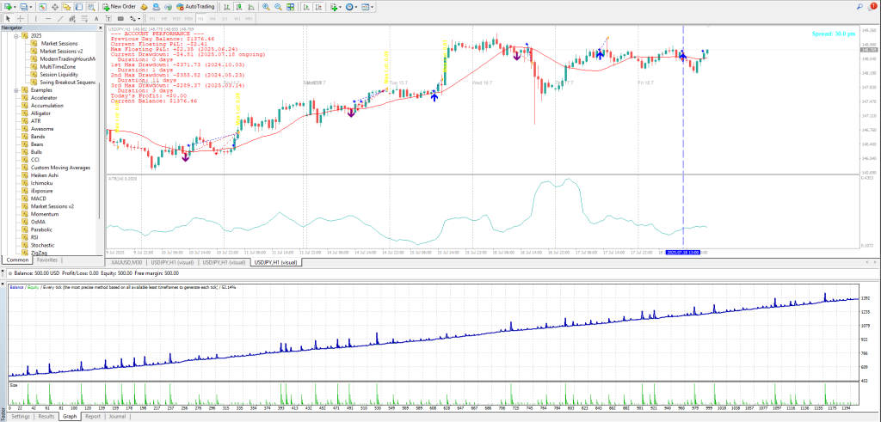Switch to the XAUUSD,M30 chart tab

pos(125,262)
